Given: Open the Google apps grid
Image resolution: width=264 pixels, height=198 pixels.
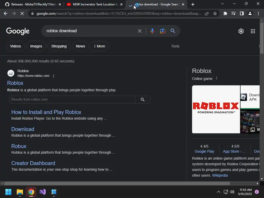Looking at the screenshot, I should click(253, 31).
